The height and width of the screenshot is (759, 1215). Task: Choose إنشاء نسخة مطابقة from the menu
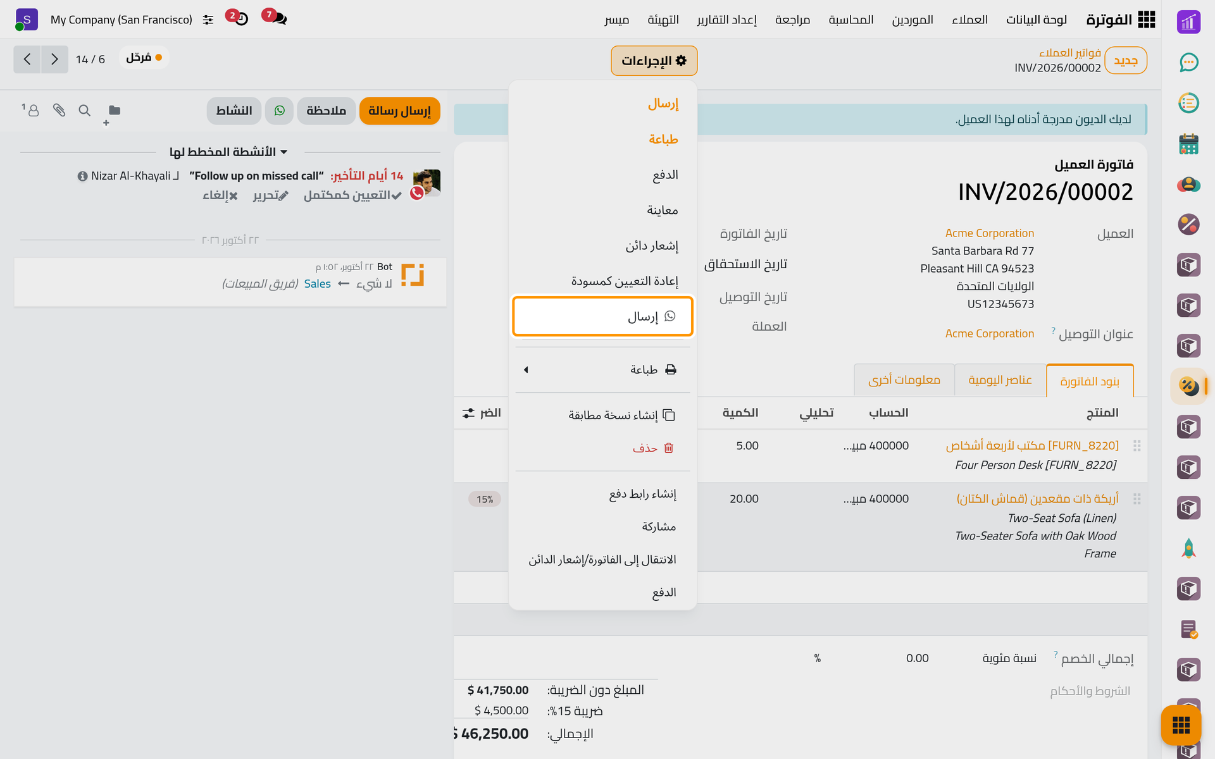coord(602,415)
